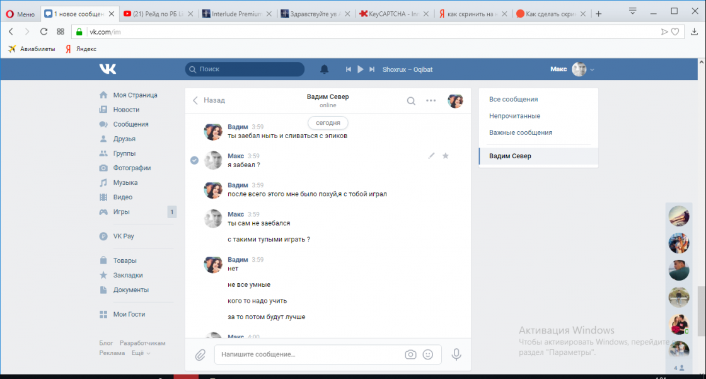Open the emoji smiley picker
The image size is (706, 379).
click(428, 354)
